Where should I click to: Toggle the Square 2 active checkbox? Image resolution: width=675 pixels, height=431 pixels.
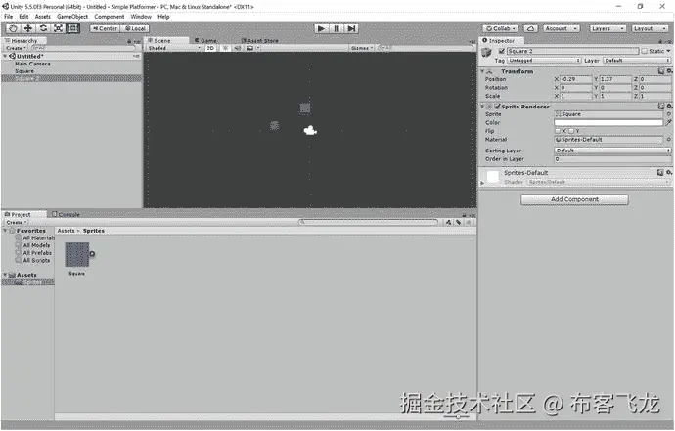501,51
